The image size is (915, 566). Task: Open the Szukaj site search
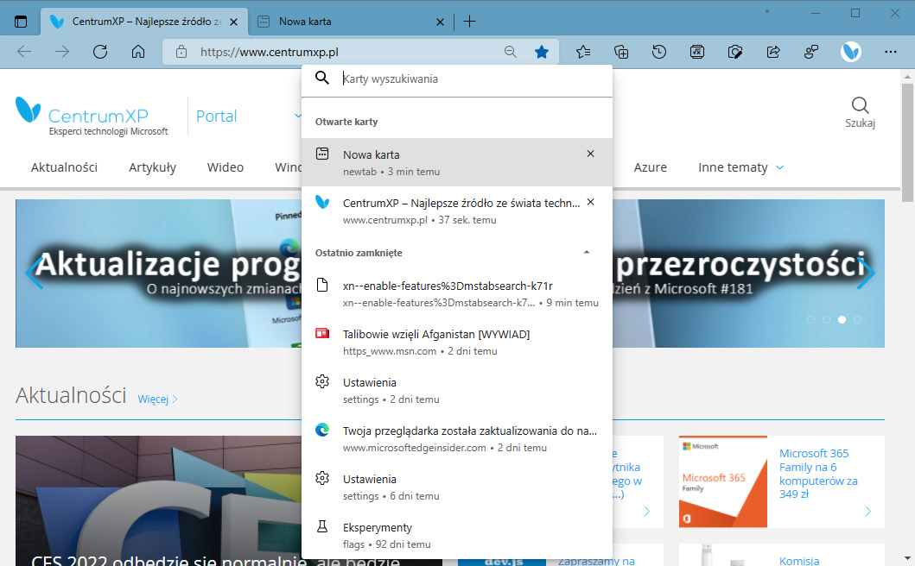(861, 112)
